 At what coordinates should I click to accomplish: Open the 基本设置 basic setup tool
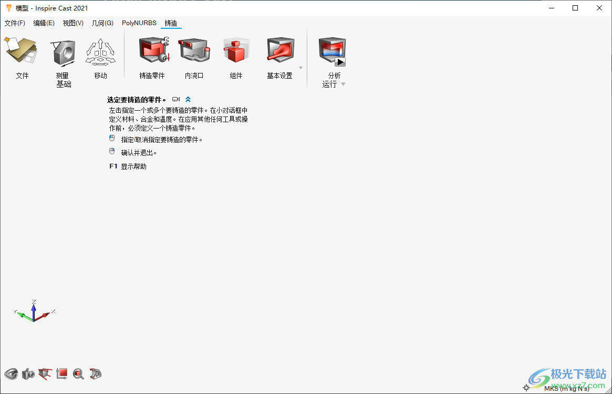tap(280, 50)
